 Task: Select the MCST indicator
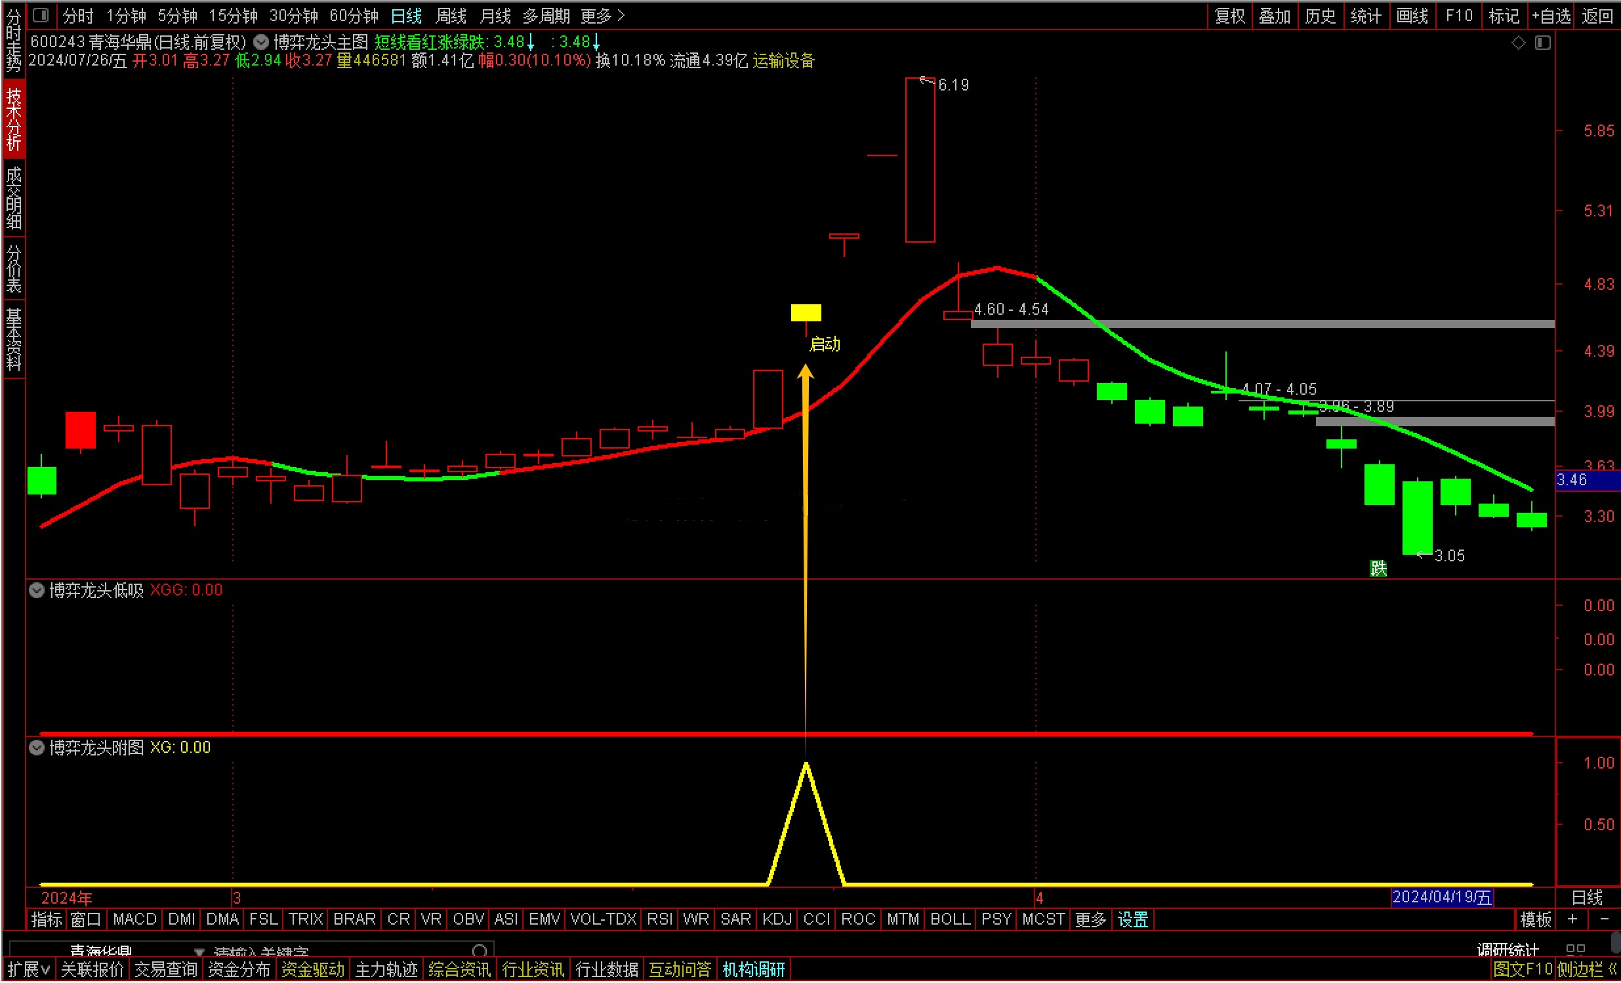click(1043, 919)
